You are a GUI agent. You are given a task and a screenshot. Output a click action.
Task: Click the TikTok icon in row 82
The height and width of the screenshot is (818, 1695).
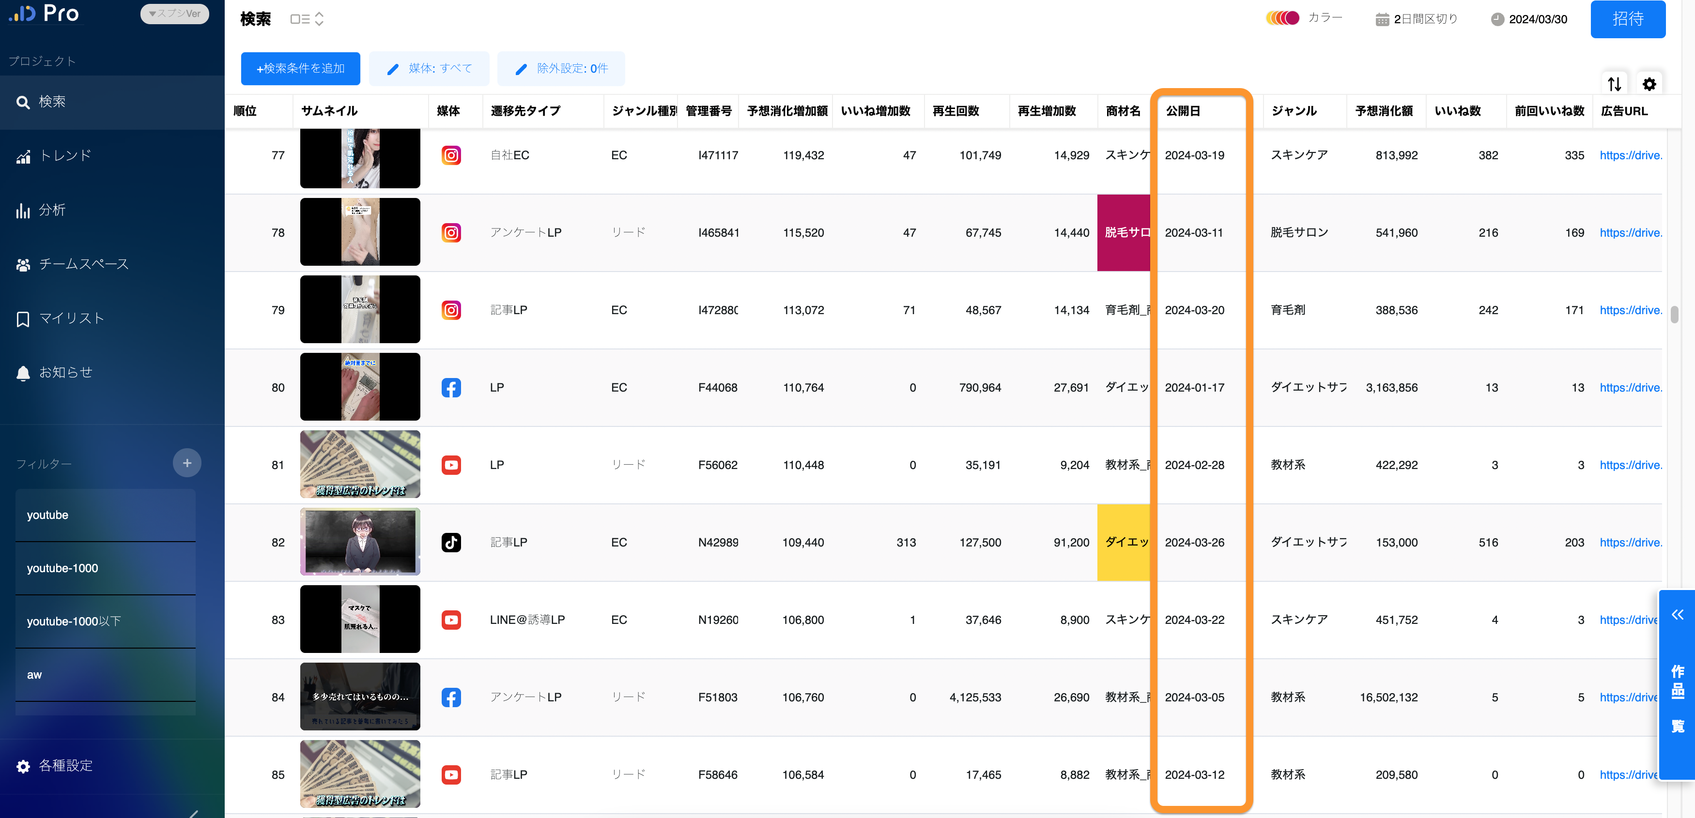pyautogui.click(x=451, y=543)
